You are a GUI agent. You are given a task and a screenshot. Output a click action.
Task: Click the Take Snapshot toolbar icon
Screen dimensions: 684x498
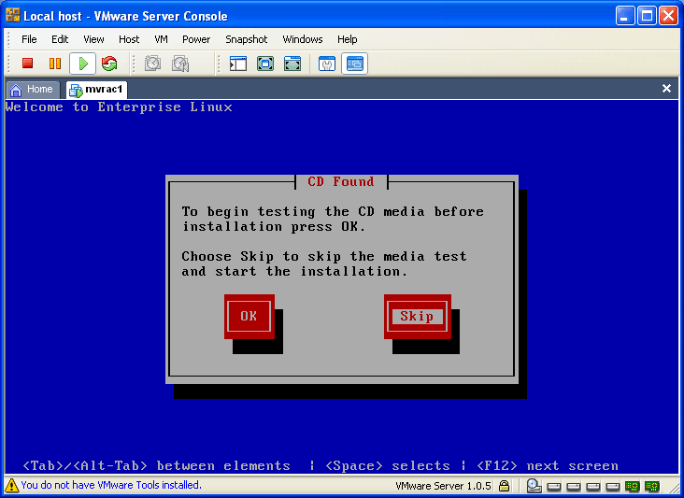pyautogui.click(x=152, y=64)
